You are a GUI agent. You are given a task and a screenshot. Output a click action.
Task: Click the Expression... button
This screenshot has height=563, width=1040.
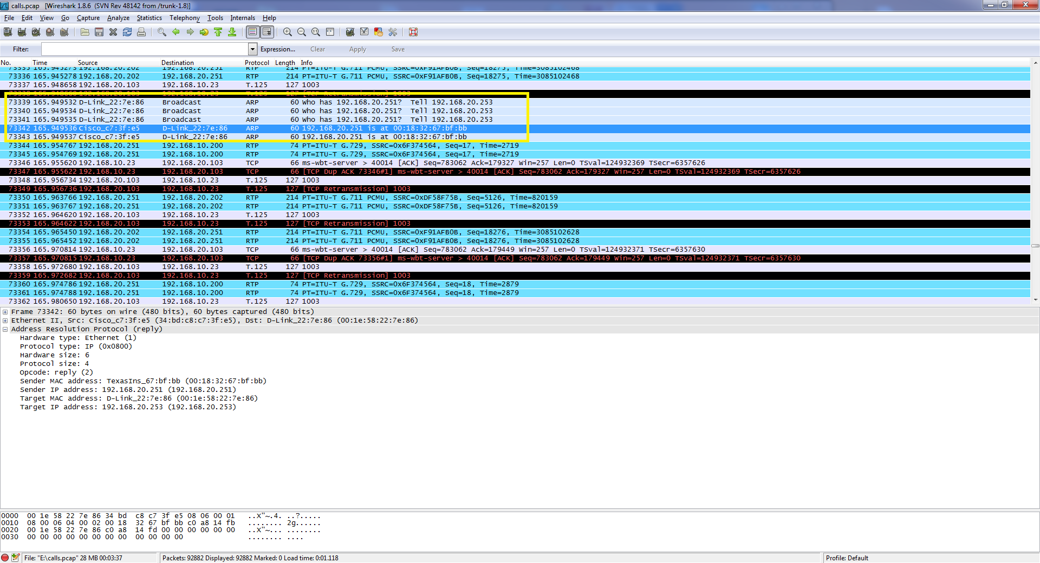coord(277,49)
